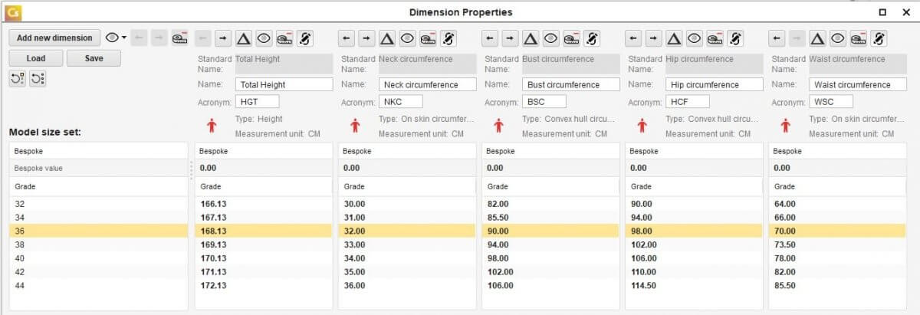Click the triangle icon above Neck circumference
Screen dimensions: 920x315
(387, 38)
